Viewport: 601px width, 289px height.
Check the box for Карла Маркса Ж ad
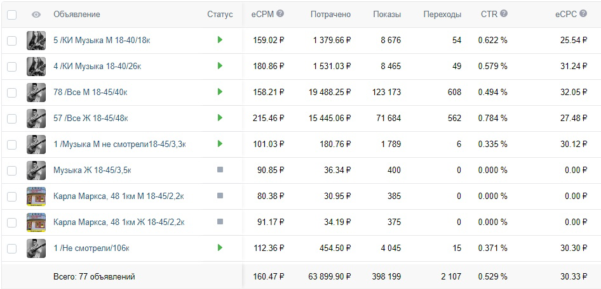tap(12, 222)
